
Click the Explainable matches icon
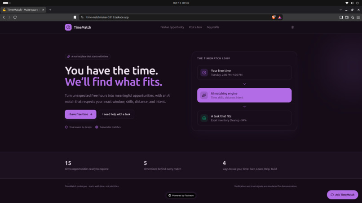(x=97, y=127)
